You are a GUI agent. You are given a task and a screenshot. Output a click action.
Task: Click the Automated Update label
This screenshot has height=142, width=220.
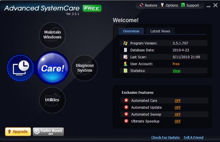click(x=146, y=108)
